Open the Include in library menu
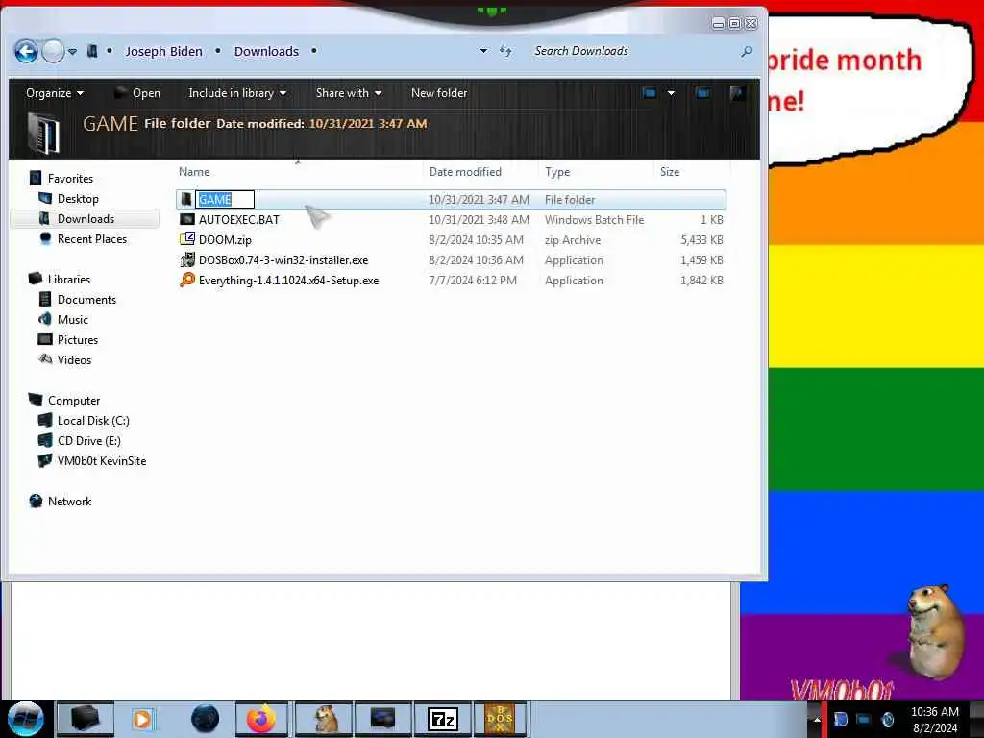Screen dimensions: 984x738 (x=237, y=93)
